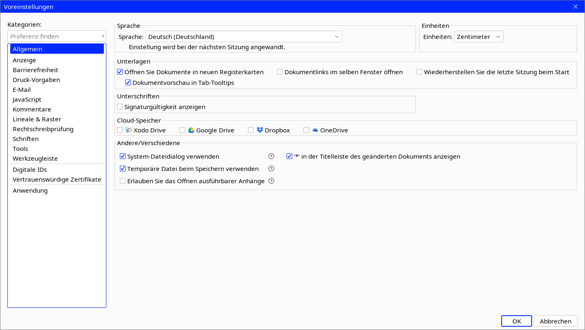The height and width of the screenshot is (330, 585).
Task: Enable Signaturgültigkeit anzeigen checkbox
Action: (x=120, y=107)
